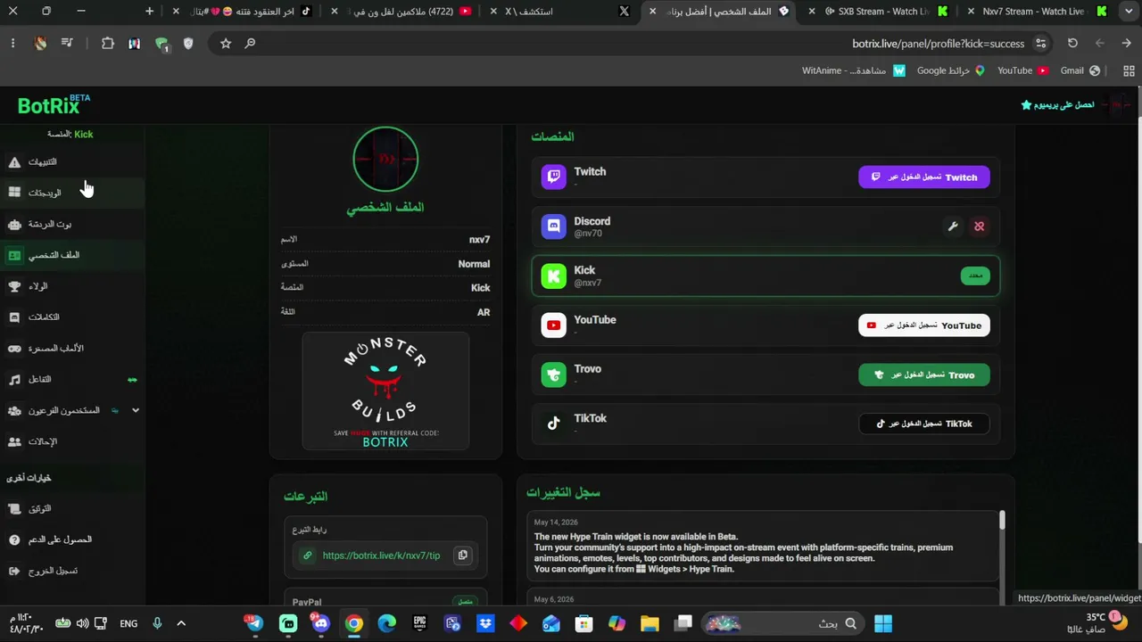The height and width of the screenshot is (642, 1142).
Task: Open the WitAnime bookmark
Action: [x=853, y=70]
